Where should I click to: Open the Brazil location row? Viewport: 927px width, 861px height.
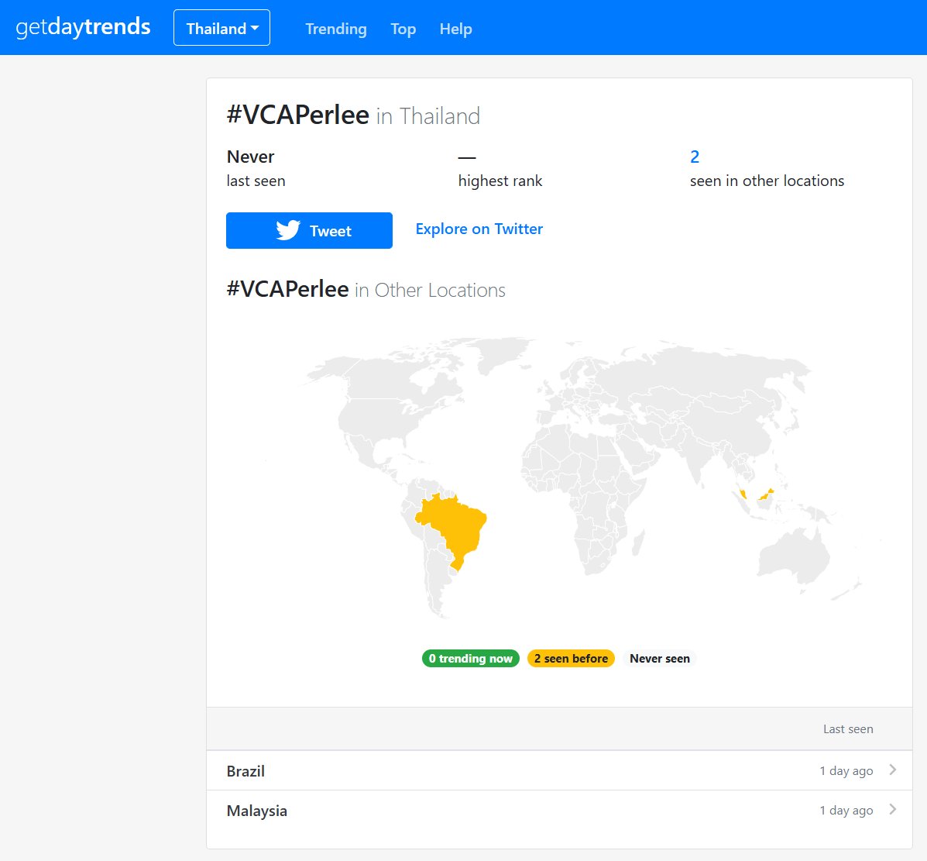559,770
